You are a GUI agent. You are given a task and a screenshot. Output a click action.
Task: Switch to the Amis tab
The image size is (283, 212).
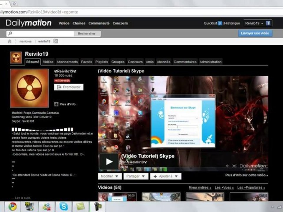150,62
